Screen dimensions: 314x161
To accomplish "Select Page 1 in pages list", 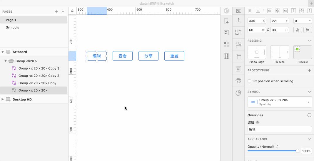I will (34, 20).
